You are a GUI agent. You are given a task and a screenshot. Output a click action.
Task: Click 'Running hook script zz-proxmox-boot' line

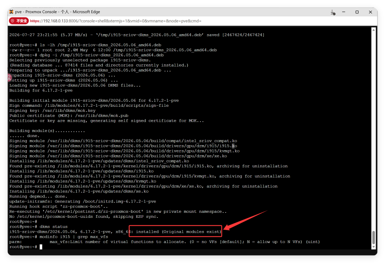tap(59, 207)
